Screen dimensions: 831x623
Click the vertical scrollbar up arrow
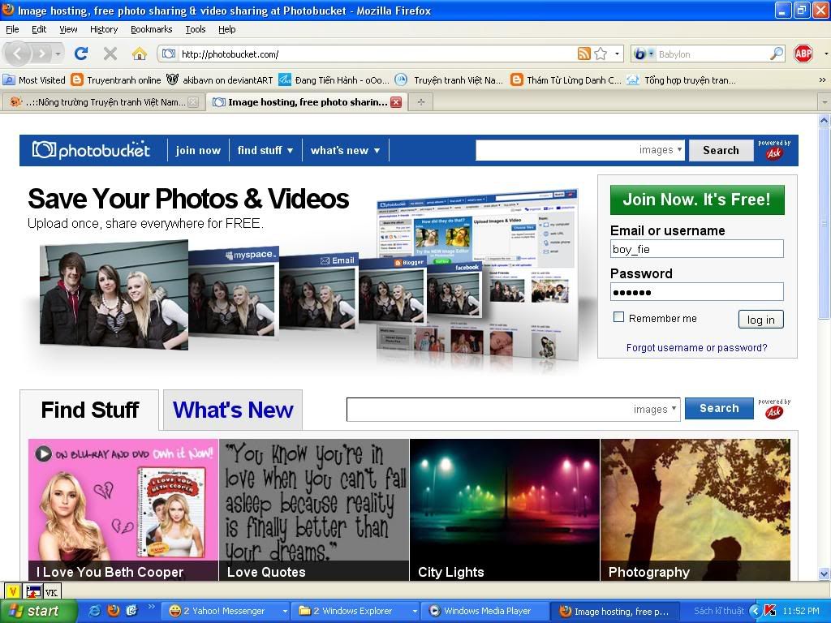(x=825, y=121)
